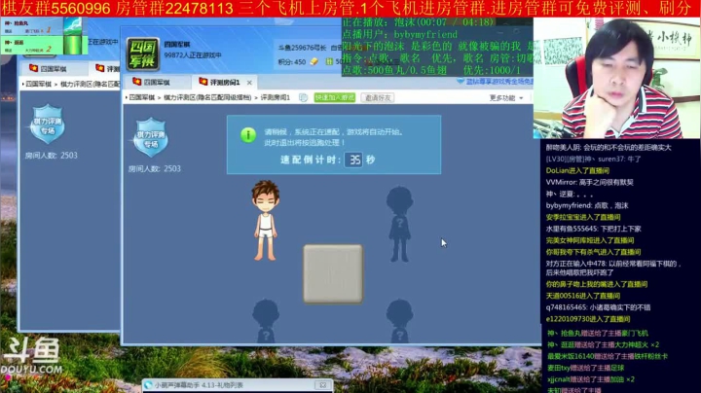Click the streamer webcam video feed
The width and height of the screenshot is (701, 393).
coord(617,78)
